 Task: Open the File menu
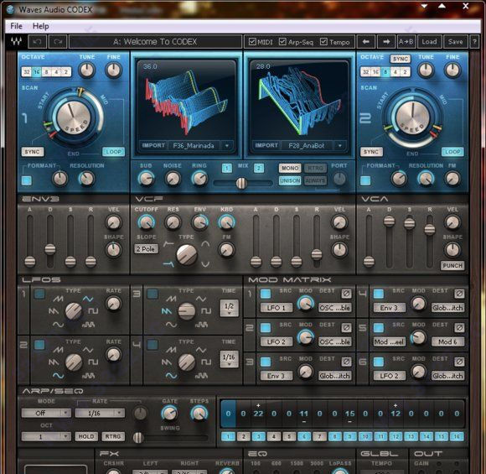(16, 26)
